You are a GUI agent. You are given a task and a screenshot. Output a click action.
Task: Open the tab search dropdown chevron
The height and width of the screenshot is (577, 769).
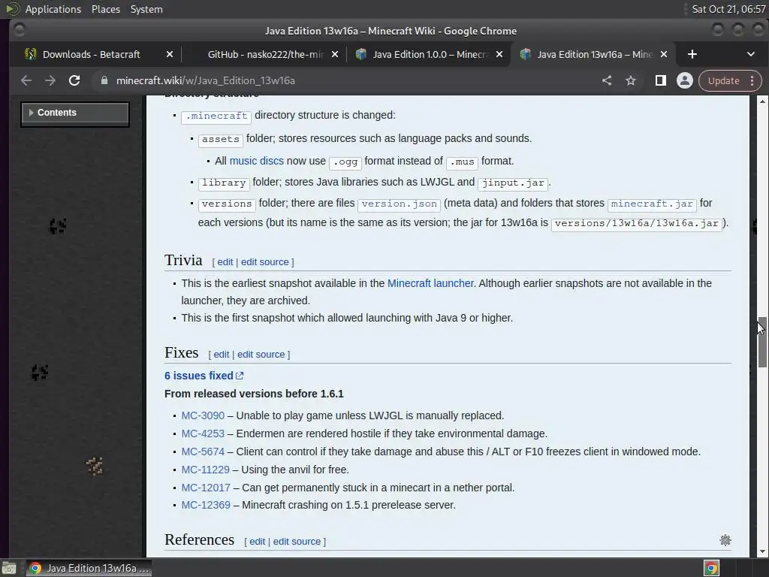(x=750, y=54)
